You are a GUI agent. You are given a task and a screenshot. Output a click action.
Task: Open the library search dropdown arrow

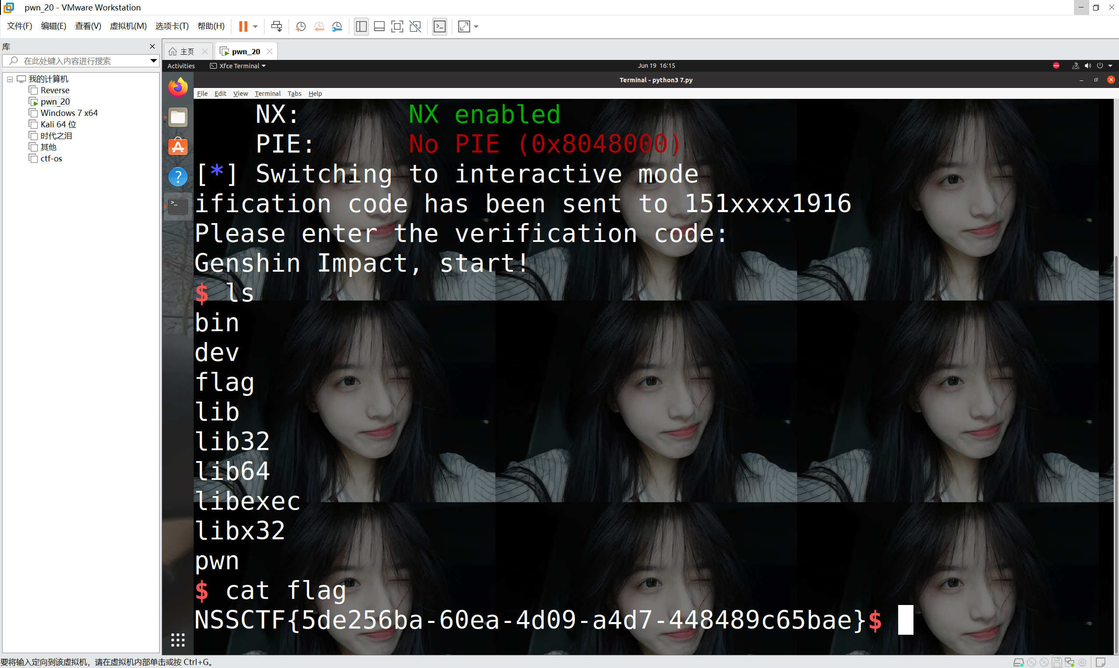pos(153,61)
